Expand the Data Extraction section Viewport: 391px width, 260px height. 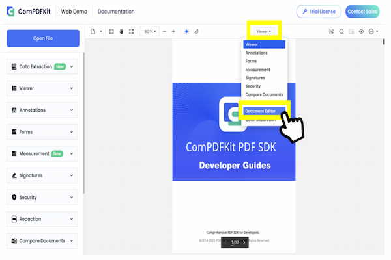(42, 67)
